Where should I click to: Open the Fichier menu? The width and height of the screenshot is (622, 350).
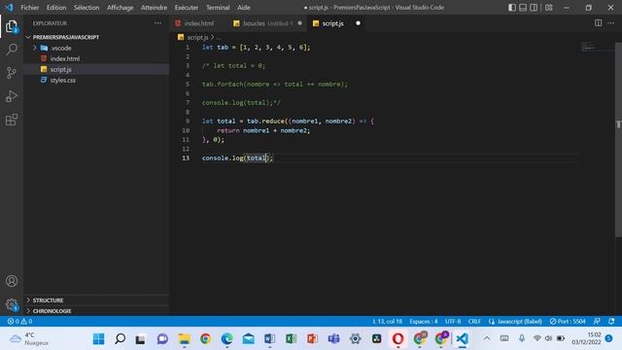30,8
